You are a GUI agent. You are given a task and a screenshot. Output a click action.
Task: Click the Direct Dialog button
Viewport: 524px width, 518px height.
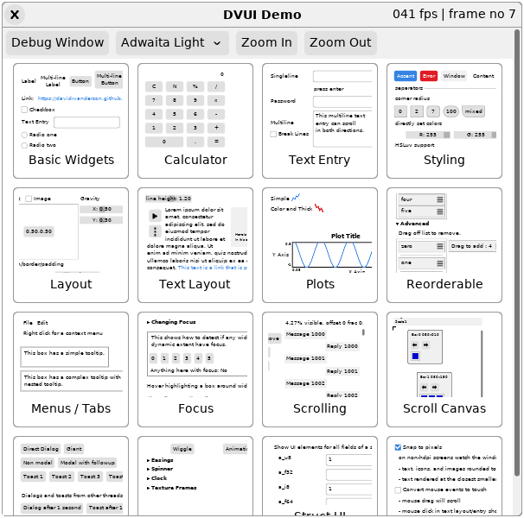pos(41,449)
